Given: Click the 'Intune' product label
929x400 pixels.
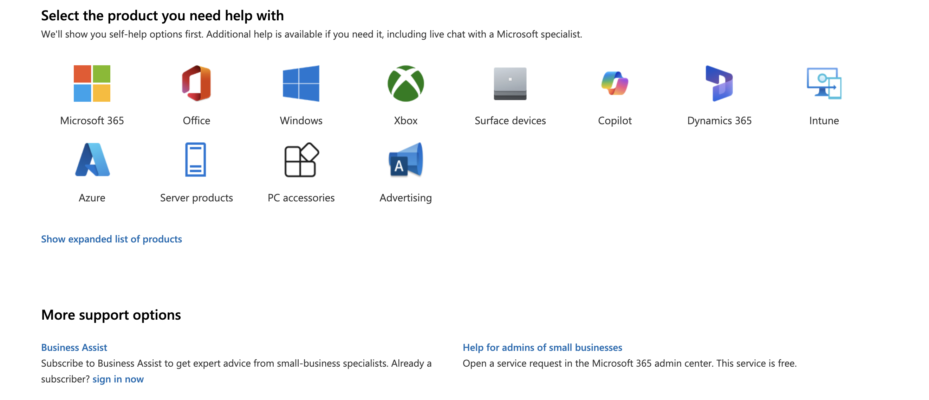Looking at the screenshot, I should pos(824,121).
